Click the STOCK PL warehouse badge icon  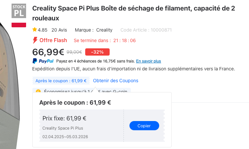[19, 11]
